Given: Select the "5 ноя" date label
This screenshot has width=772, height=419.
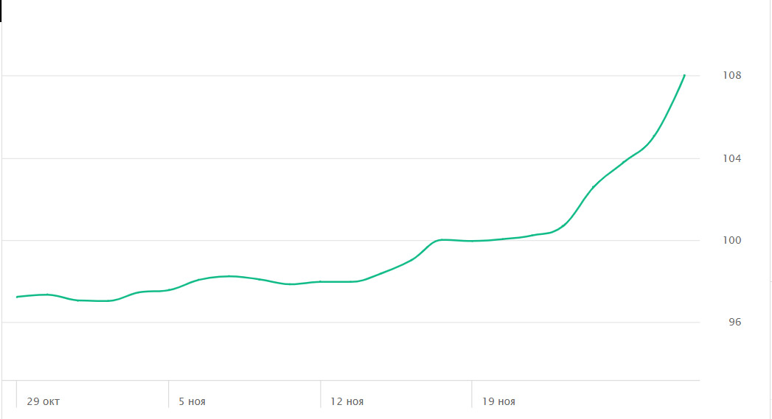Looking at the screenshot, I should (192, 402).
